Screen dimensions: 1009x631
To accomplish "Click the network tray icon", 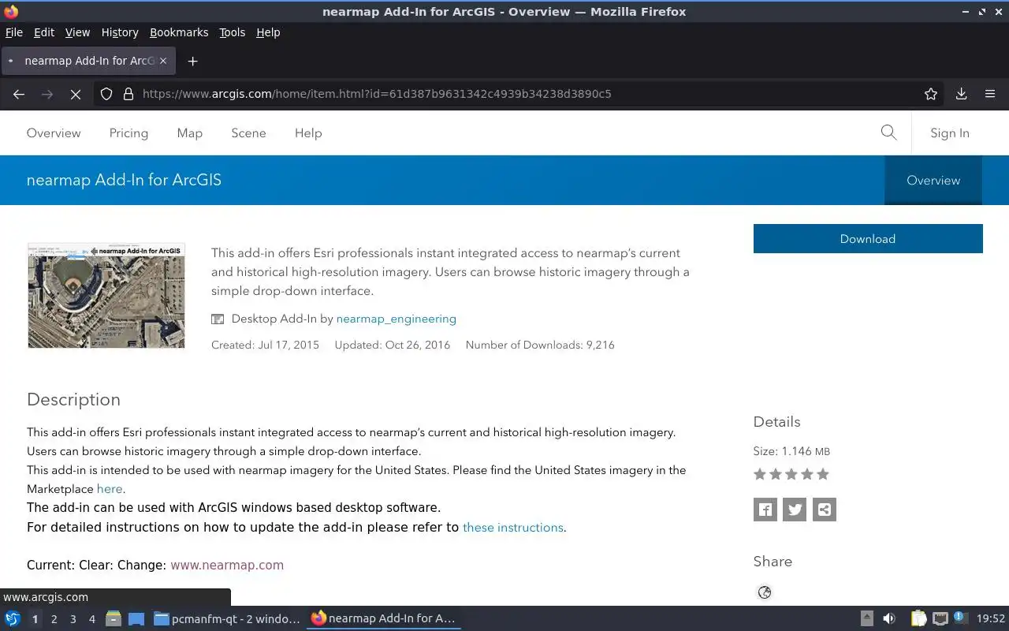I will coord(940,618).
